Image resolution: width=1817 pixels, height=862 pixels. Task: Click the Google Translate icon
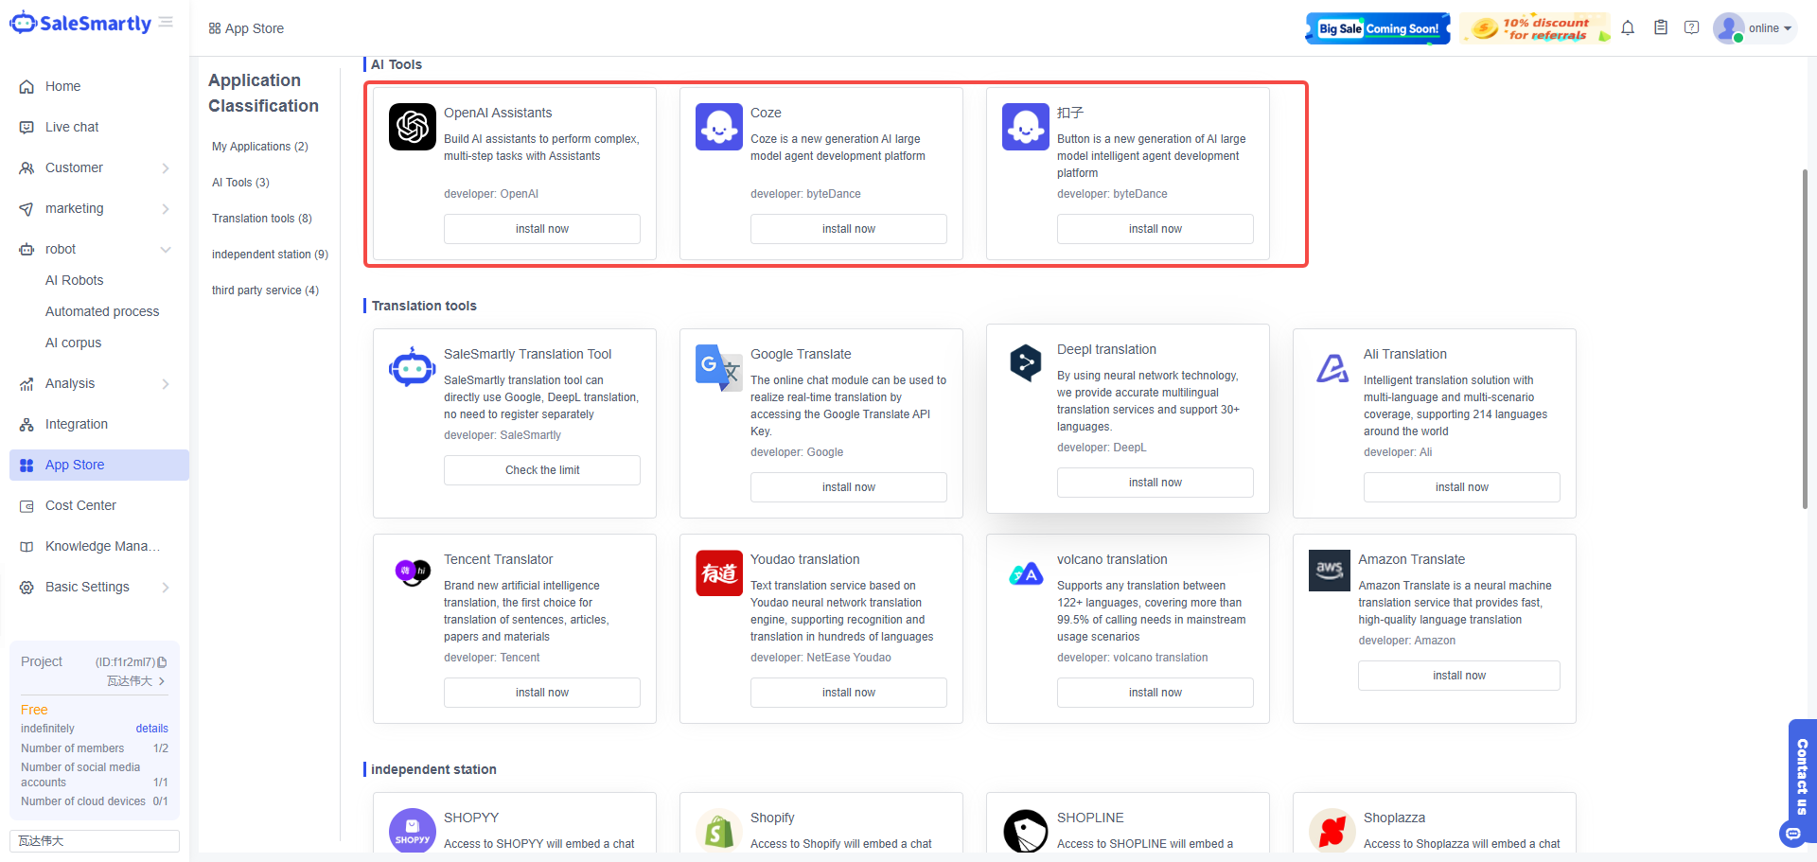719,368
